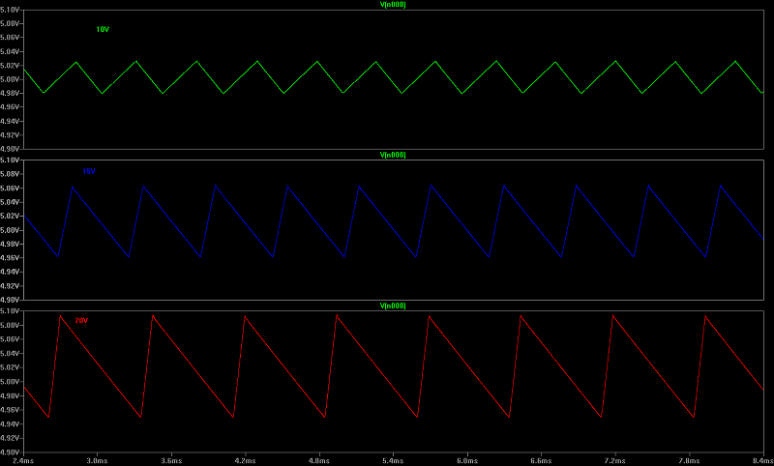Image resolution: width=774 pixels, height=466 pixels.
Task: Click the 6.0ms label on horizontal axis
Action: pyautogui.click(x=467, y=460)
